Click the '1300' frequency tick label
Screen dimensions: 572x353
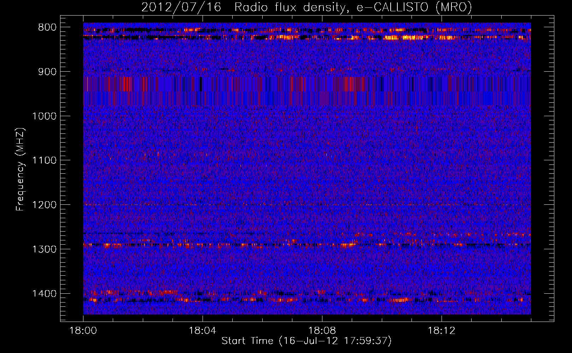(44, 249)
